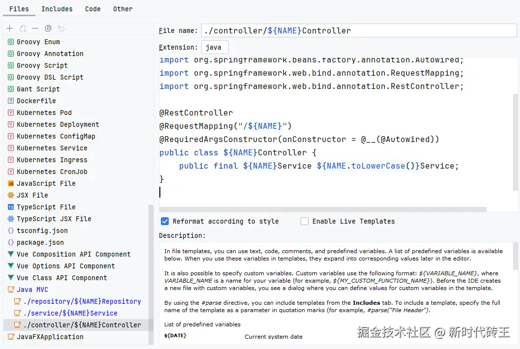
Task: Click the create child template file icon
Action: click(23, 29)
